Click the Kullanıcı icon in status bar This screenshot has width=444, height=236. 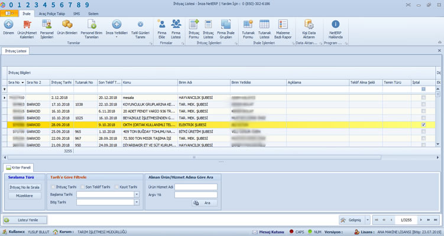pyautogui.click(x=5, y=232)
